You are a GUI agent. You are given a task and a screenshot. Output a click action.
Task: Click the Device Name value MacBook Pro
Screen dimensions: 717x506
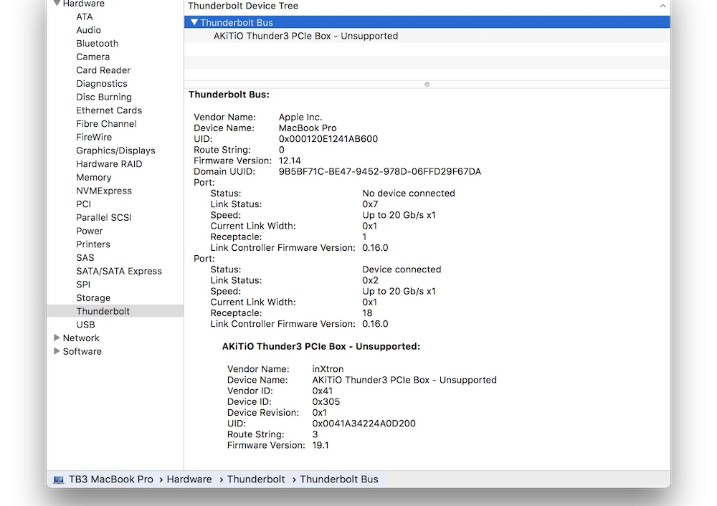(308, 128)
